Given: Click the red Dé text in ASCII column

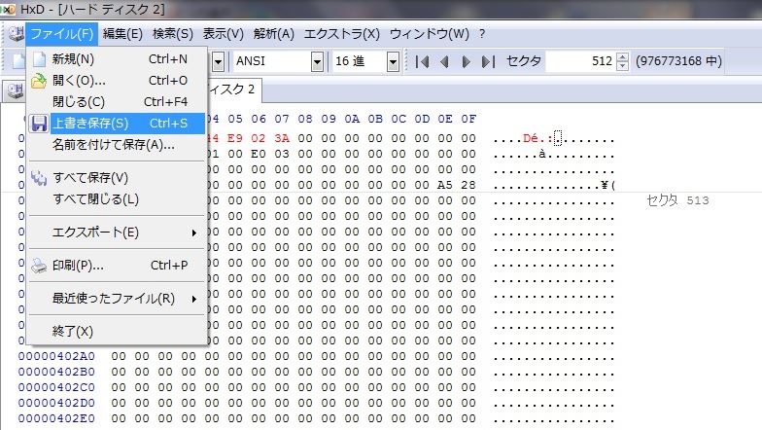Looking at the screenshot, I should (x=531, y=138).
